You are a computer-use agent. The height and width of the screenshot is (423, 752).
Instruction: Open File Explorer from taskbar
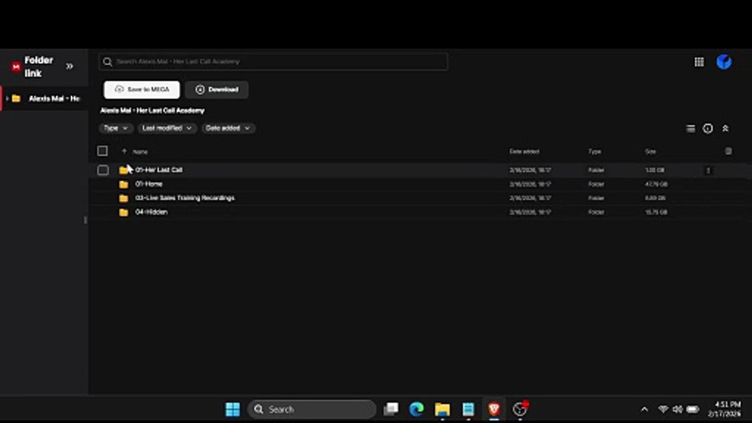(x=442, y=409)
